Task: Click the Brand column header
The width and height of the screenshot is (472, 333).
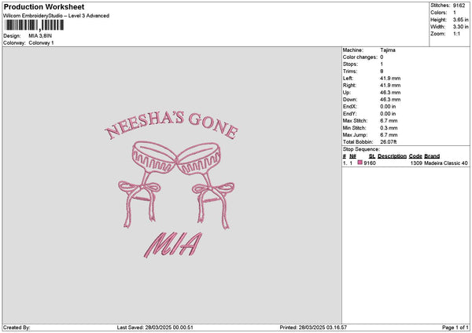Action: (432, 156)
